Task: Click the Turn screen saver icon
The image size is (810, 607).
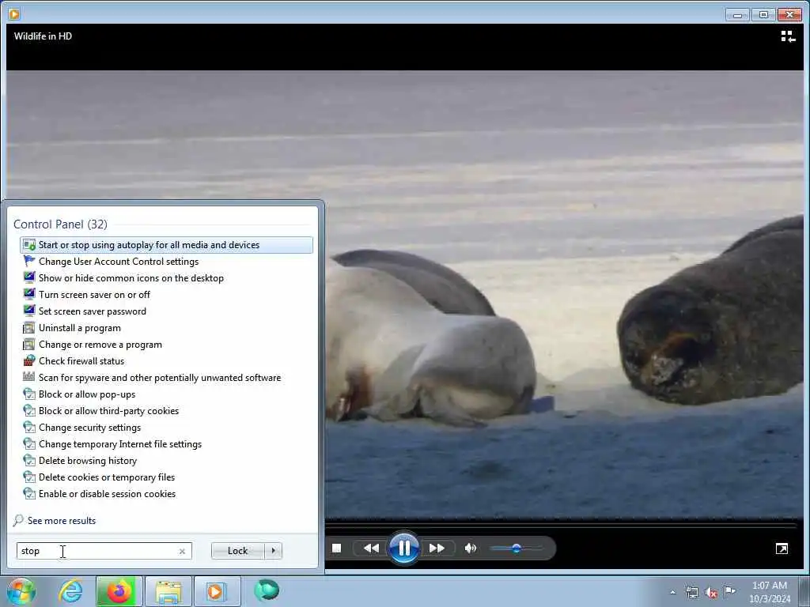Action: (x=29, y=295)
